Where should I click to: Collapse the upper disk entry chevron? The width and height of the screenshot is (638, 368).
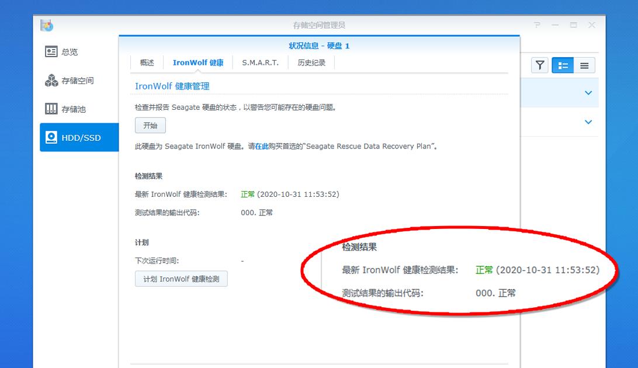click(588, 92)
